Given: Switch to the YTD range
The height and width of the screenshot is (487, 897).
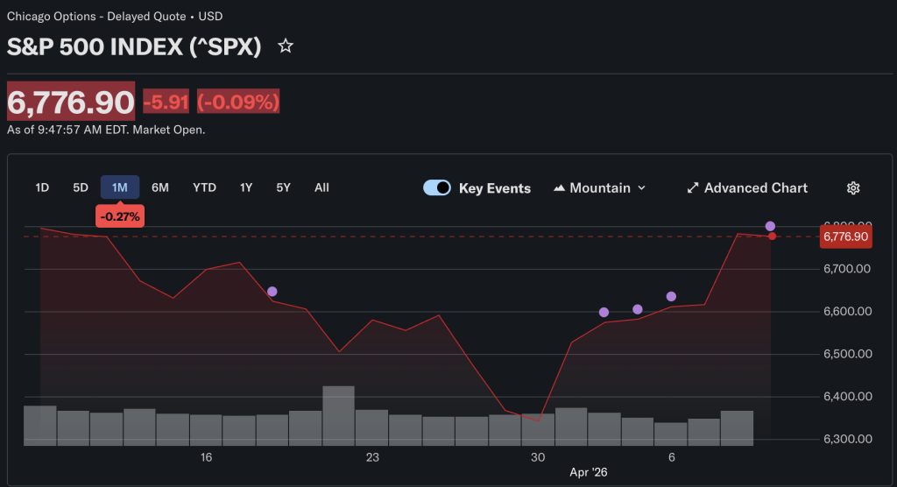Looking at the screenshot, I should point(204,187).
